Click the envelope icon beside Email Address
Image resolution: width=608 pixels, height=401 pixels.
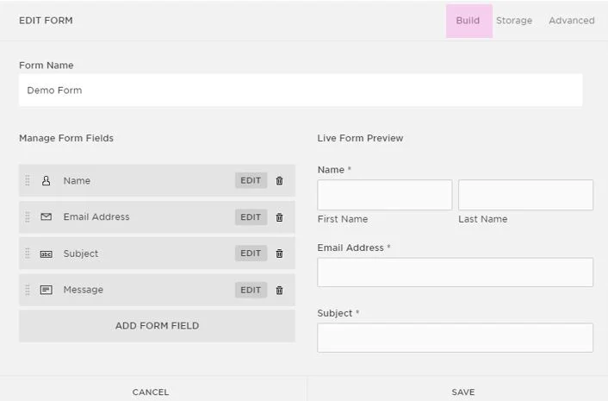pyautogui.click(x=47, y=216)
